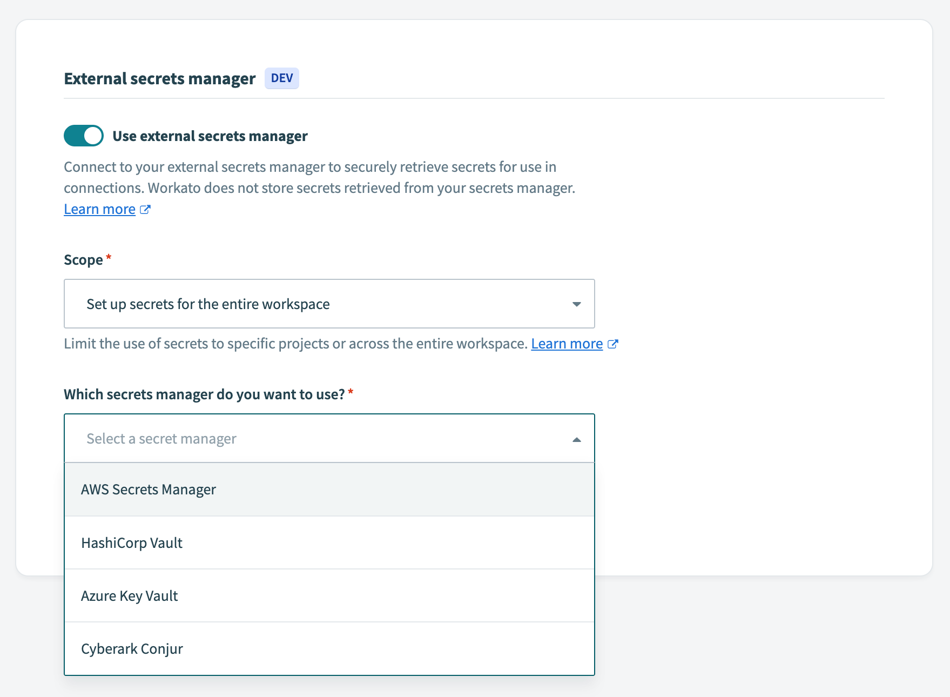Click the Which secrets manager question label

[204, 394]
